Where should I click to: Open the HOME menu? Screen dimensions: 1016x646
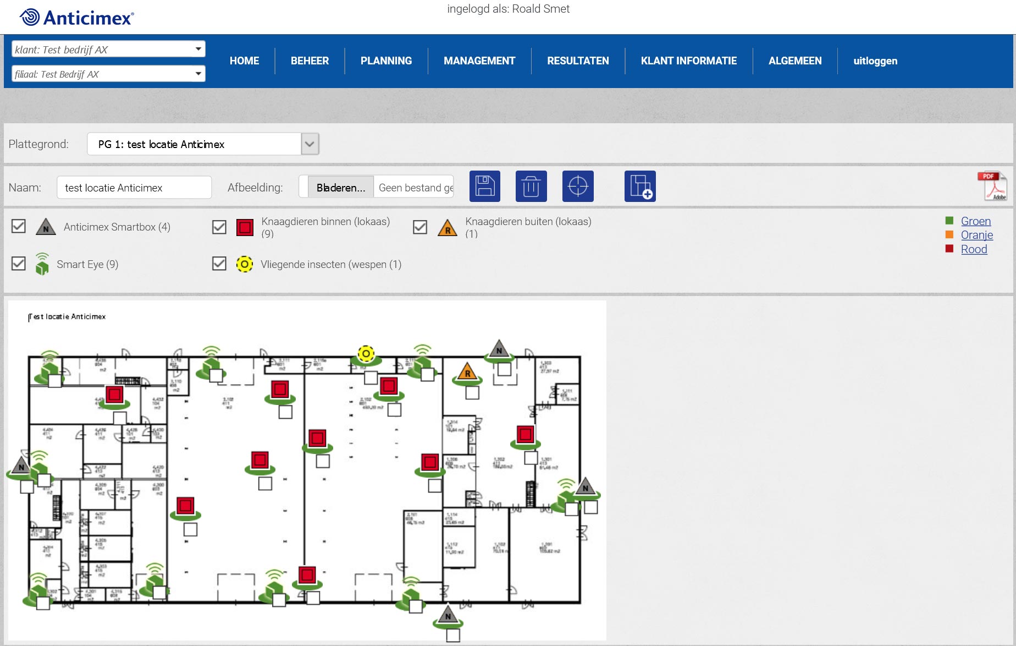tap(244, 61)
